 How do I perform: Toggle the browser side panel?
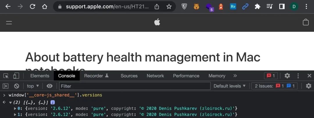coord(282,7)
